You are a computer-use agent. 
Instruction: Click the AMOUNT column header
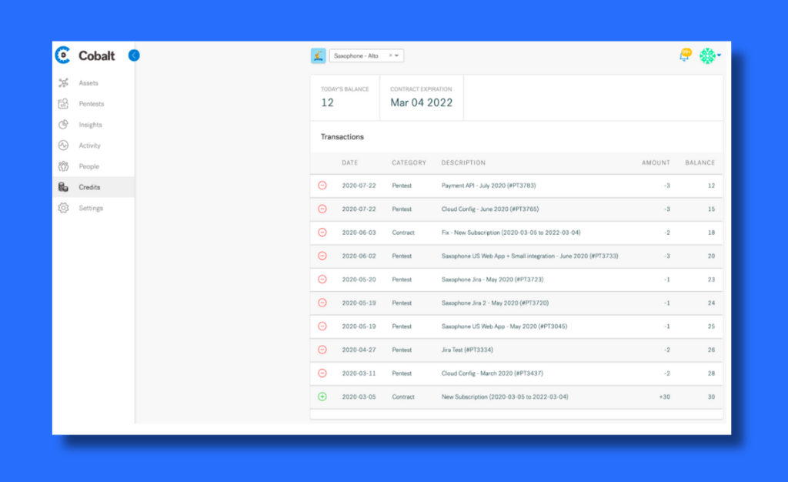[656, 162]
